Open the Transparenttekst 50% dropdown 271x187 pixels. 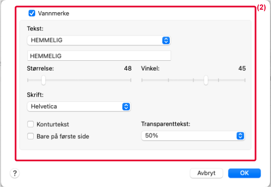click(193, 136)
